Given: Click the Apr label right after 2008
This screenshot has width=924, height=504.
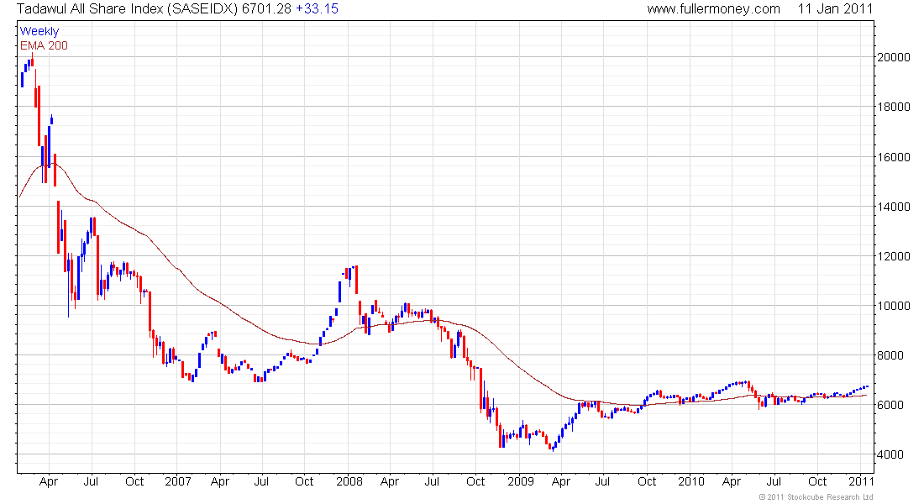Looking at the screenshot, I should pos(390,481).
